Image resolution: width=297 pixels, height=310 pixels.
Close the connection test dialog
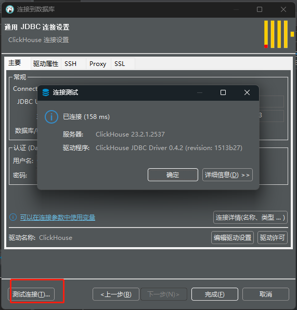[x=247, y=92]
